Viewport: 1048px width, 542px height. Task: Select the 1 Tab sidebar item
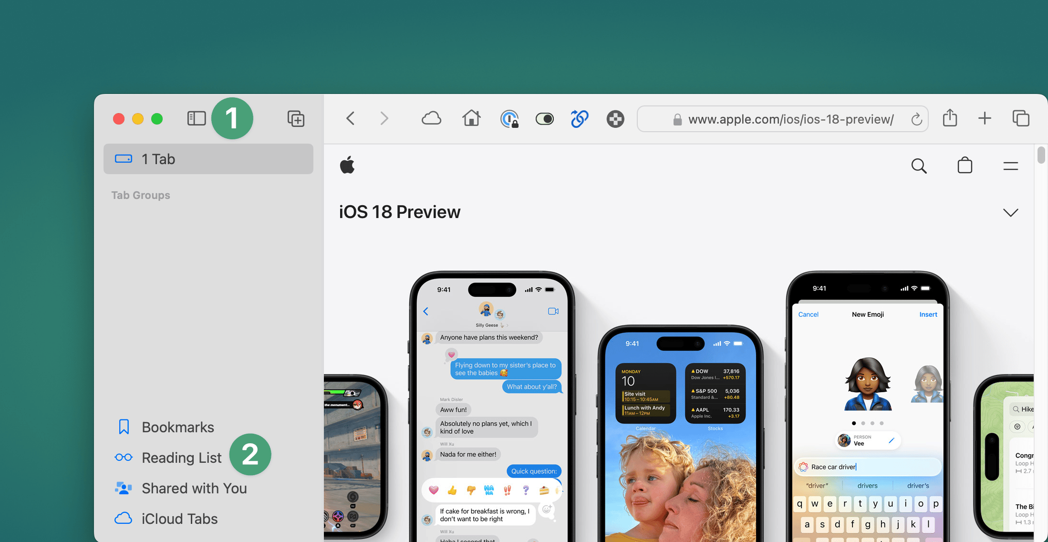(x=208, y=159)
